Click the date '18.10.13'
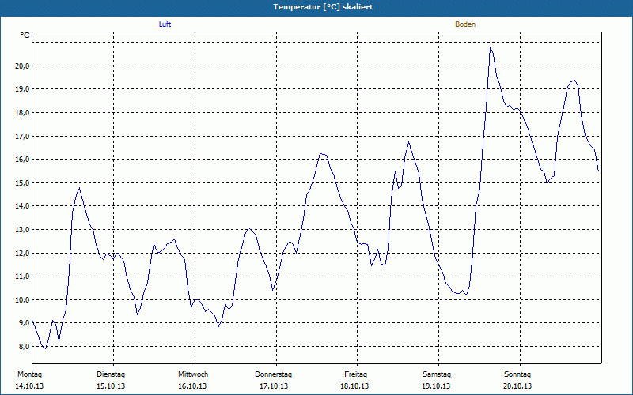Viewport: 633px width, 395px height. point(354,386)
